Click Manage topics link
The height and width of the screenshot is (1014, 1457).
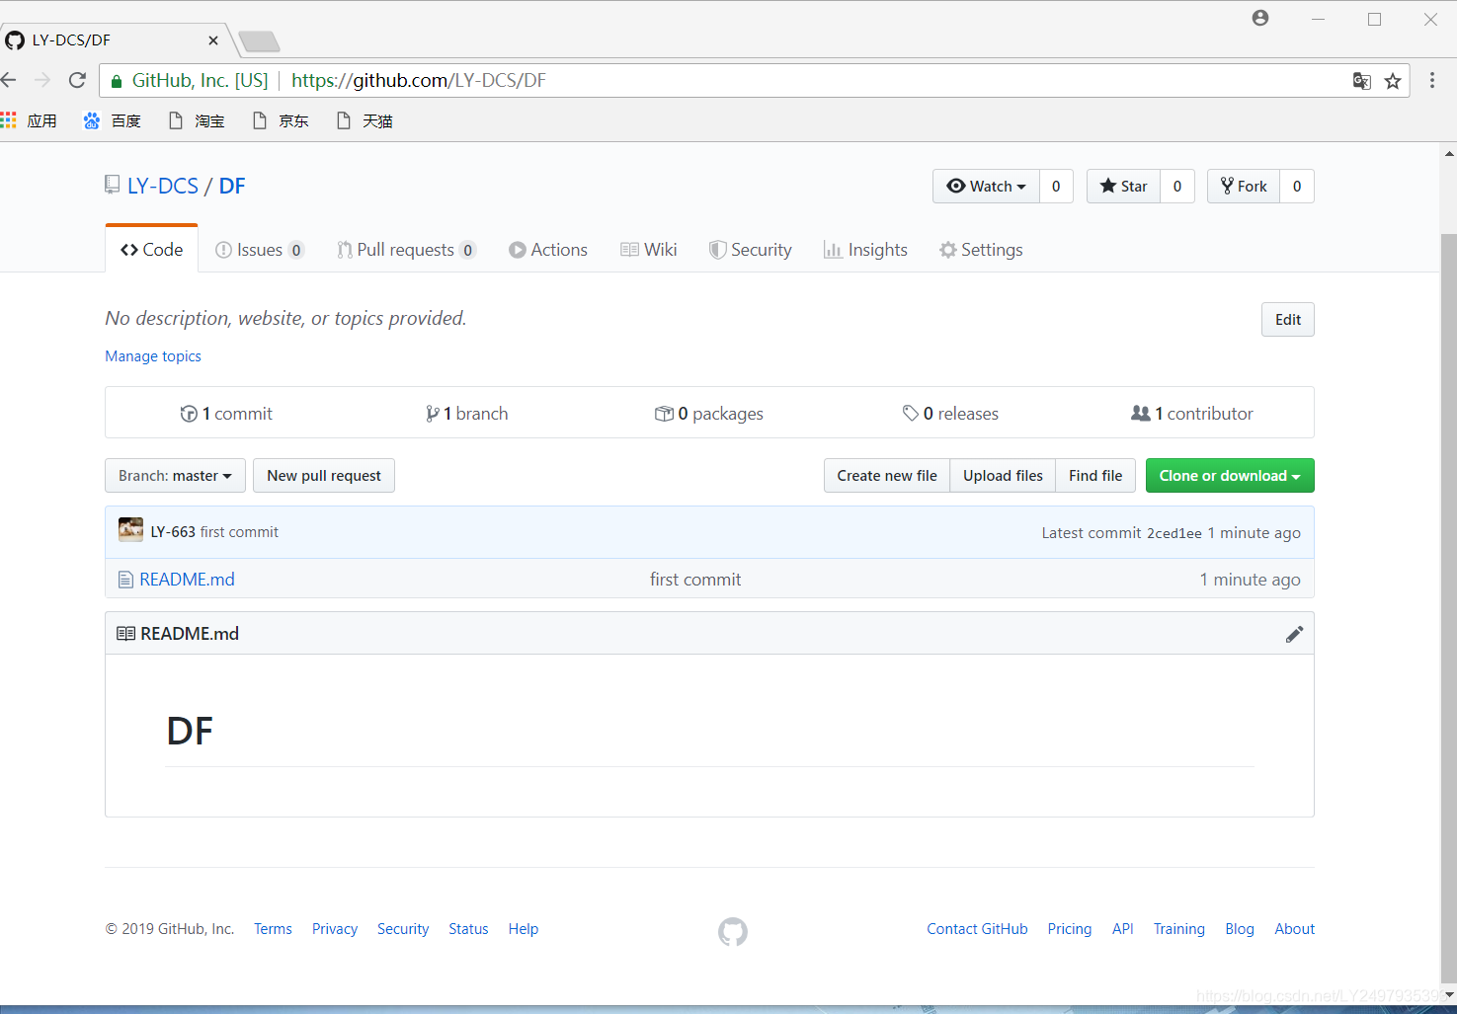153,356
